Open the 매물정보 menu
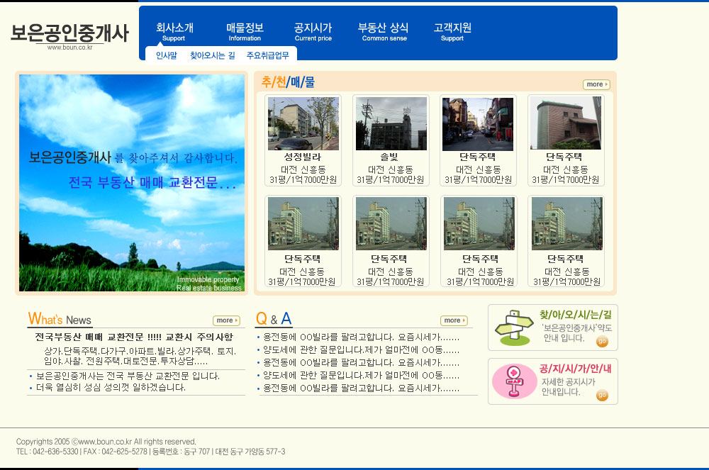Image resolution: width=709 pixels, height=470 pixels. pyautogui.click(x=245, y=31)
